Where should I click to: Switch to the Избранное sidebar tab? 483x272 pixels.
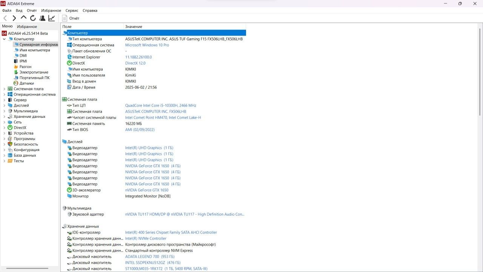pyautogui.click(x=27, y=26)
